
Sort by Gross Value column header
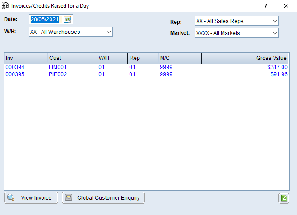[245, 58]
